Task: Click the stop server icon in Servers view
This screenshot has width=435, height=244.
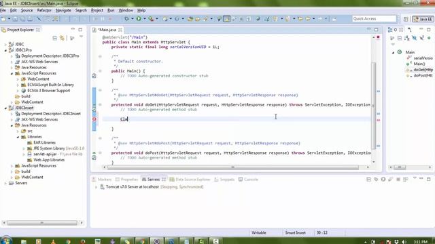Action: click(398, 179)
